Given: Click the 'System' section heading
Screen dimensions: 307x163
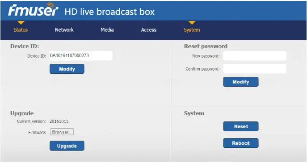Looking at the screenshot, I should point(194,113).
